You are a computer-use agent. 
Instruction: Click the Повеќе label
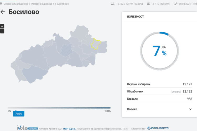[132, 109]
